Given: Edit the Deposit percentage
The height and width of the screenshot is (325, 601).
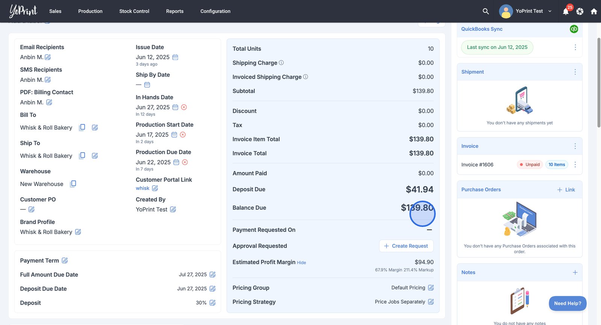Looking at the screenshot, I should click(x=213, y=303).
